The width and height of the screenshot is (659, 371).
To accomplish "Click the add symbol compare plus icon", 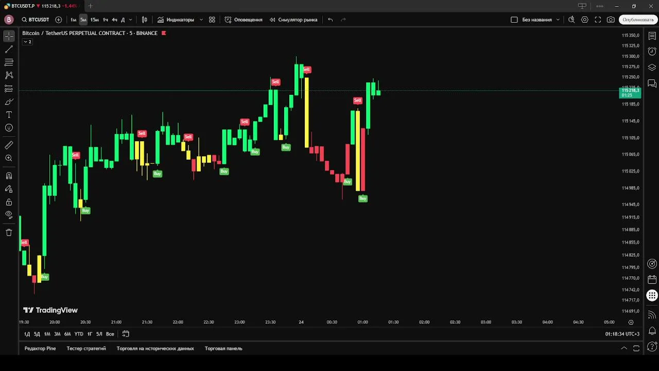I will [58, 20].
